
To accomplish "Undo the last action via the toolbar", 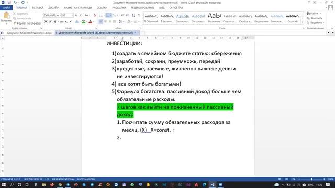I will click(15, 2).
